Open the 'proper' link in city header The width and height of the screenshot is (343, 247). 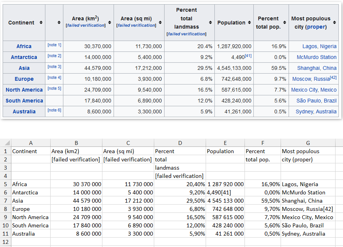[x=316, y=27]
